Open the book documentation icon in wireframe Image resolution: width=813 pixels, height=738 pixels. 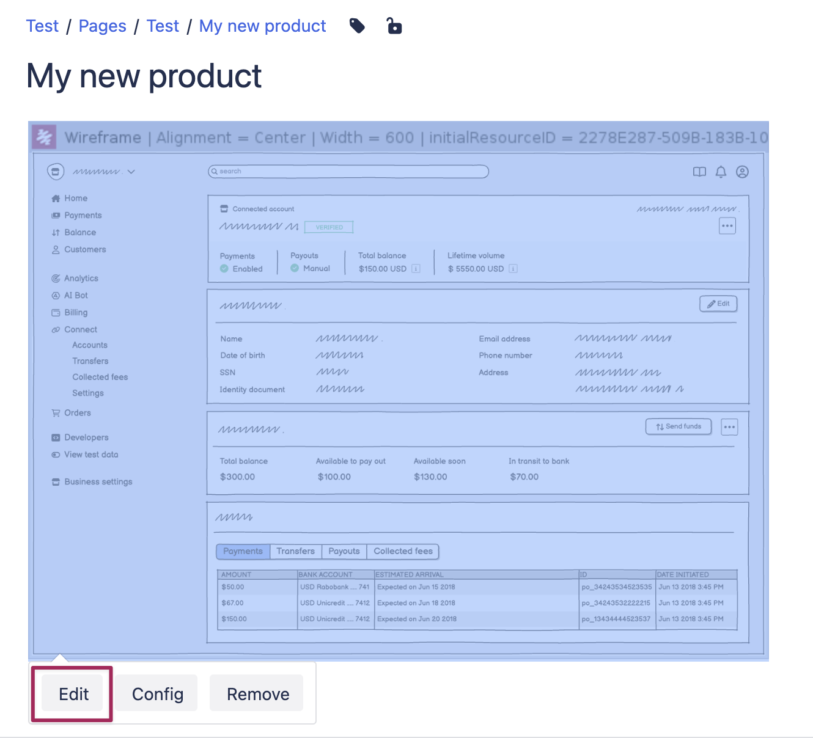pyautogui.click(x=699, y=172)
